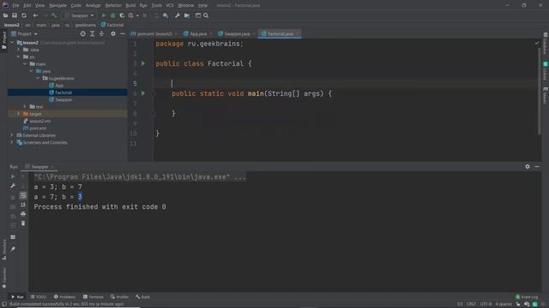The height and width of the screenshot is (308, 549).
Task: Hide the Project panel with minus icon
Action: click(123, 33)
